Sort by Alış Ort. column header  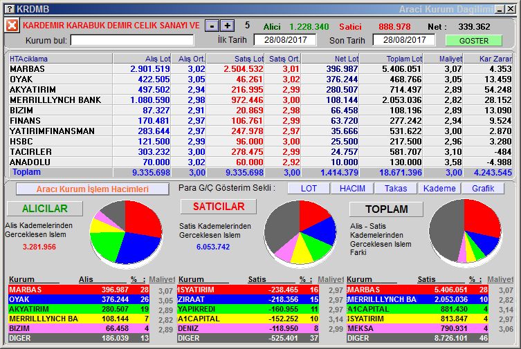pos(189,59)
